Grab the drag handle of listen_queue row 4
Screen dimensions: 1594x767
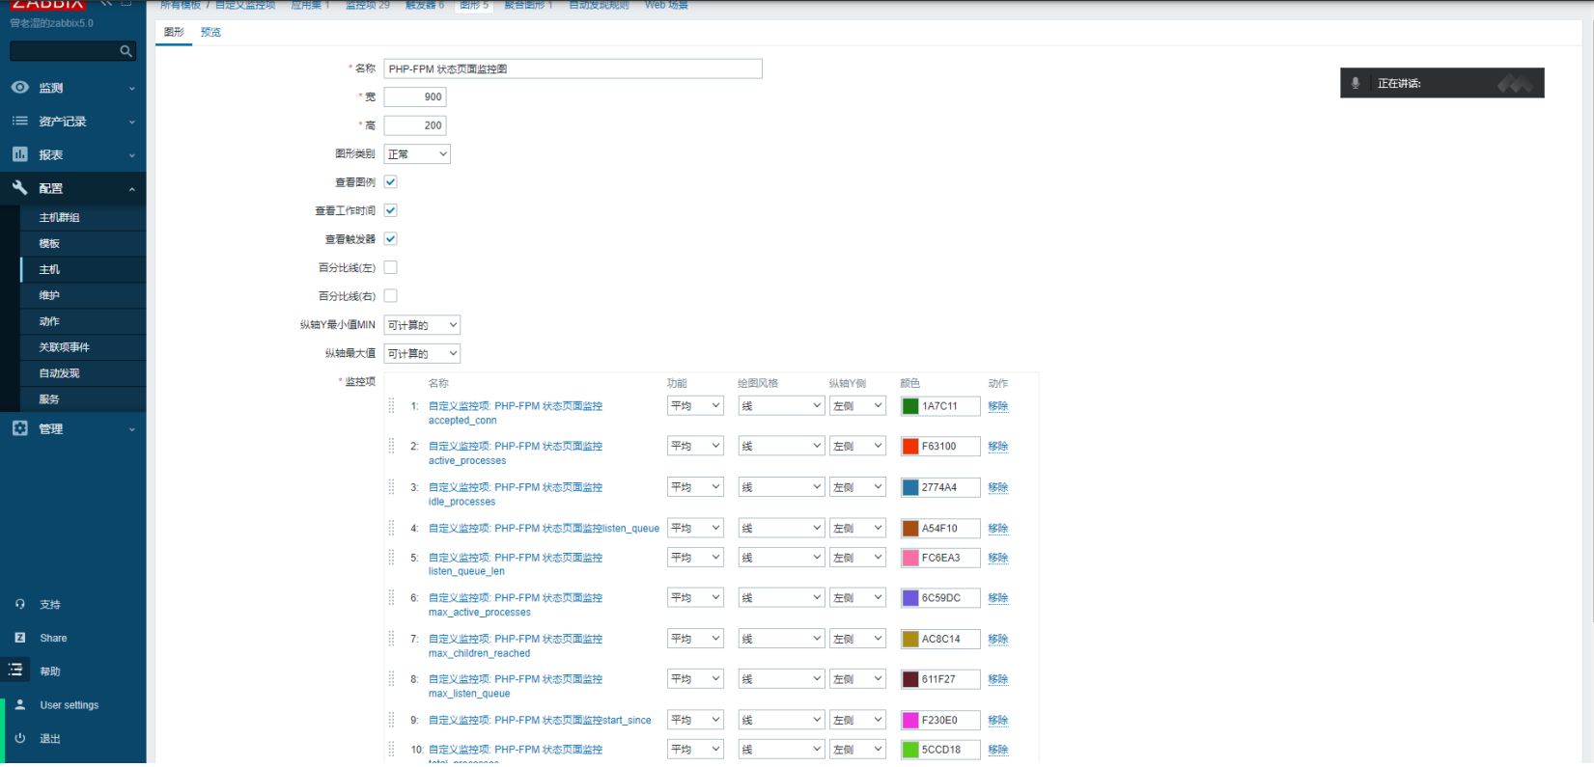click(x=391, y=528)
